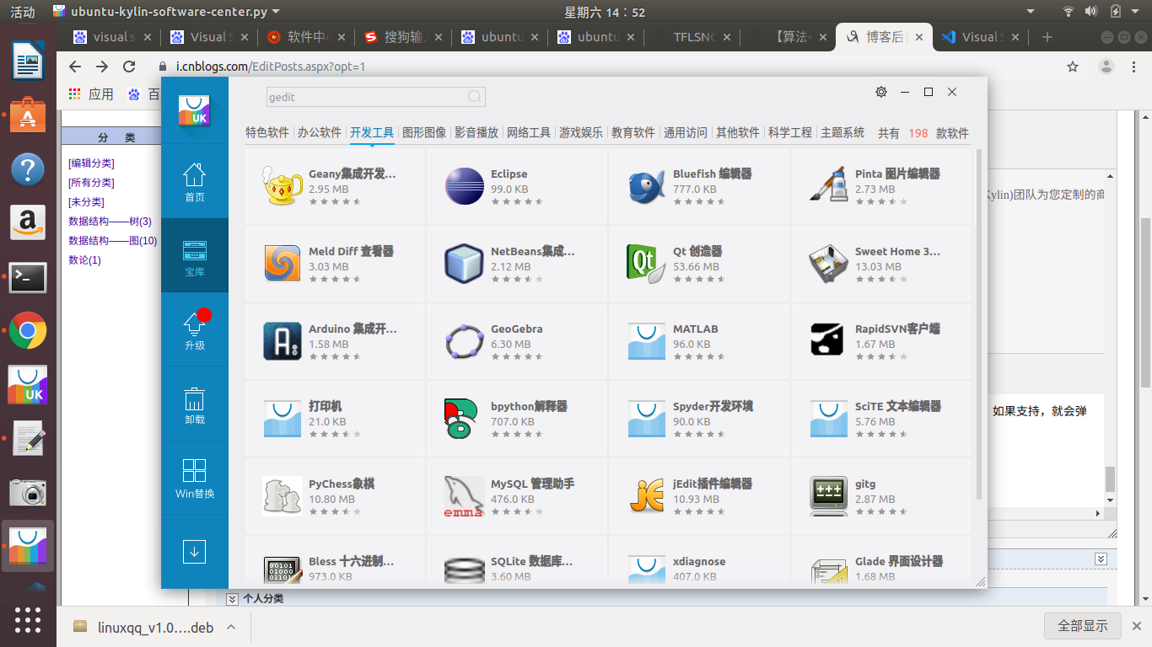
Task: Open the xdiagnose app entry
Action: coord(698,562)
